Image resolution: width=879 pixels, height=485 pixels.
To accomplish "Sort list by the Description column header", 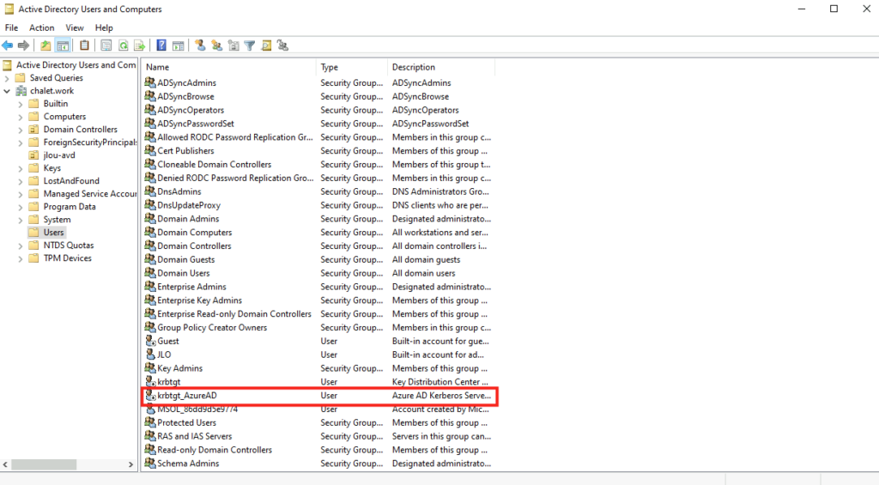I will (x=414, y=67).
